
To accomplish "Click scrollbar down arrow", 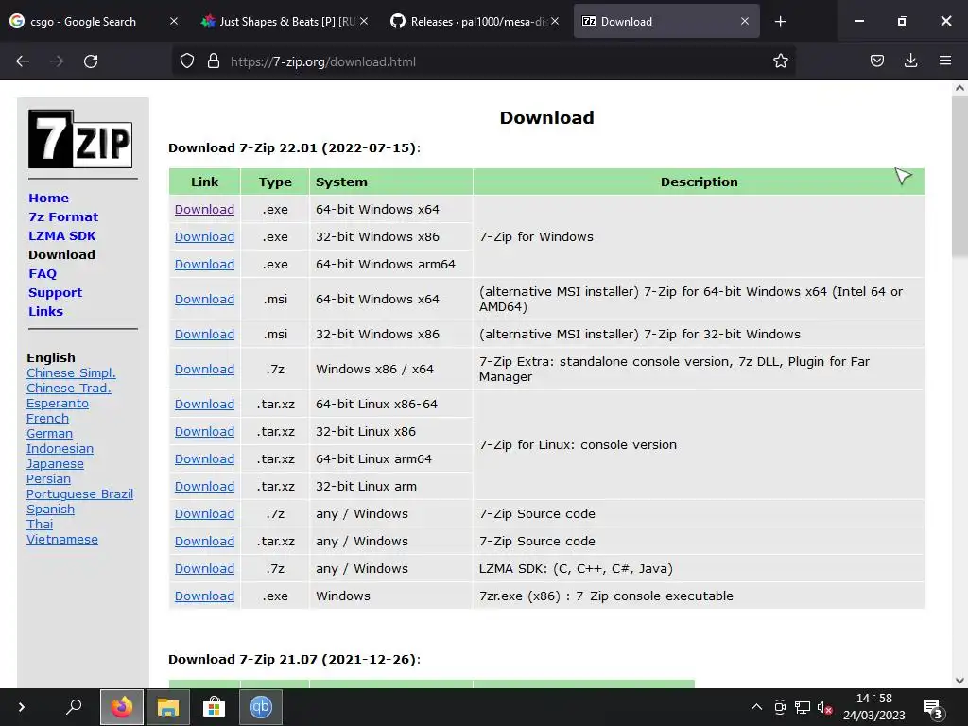I will coord(959,681).
